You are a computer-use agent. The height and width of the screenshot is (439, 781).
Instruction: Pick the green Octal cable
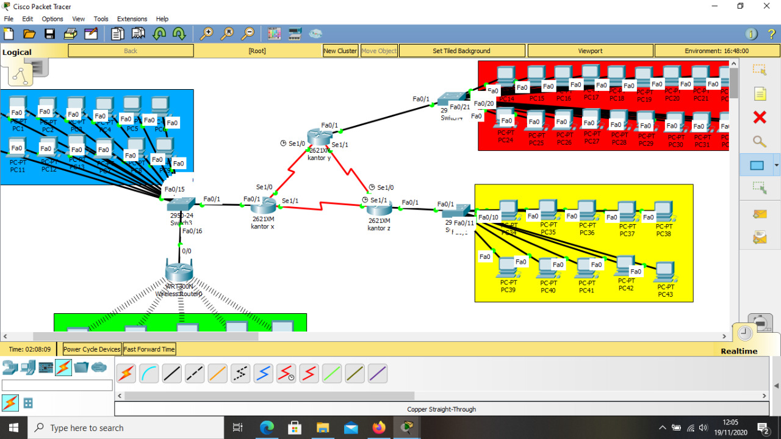pos(332,373)
